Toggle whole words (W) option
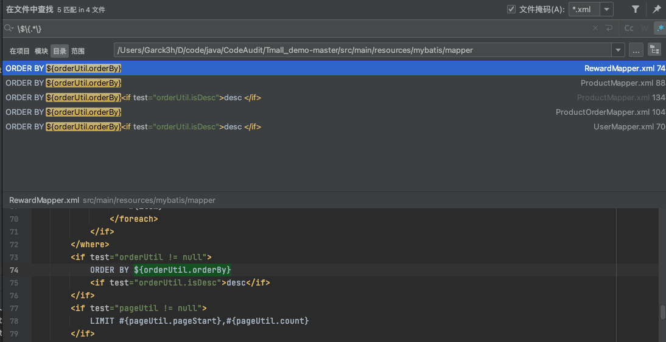The height and width of the screenshot is (342, 666). (644, 29)
